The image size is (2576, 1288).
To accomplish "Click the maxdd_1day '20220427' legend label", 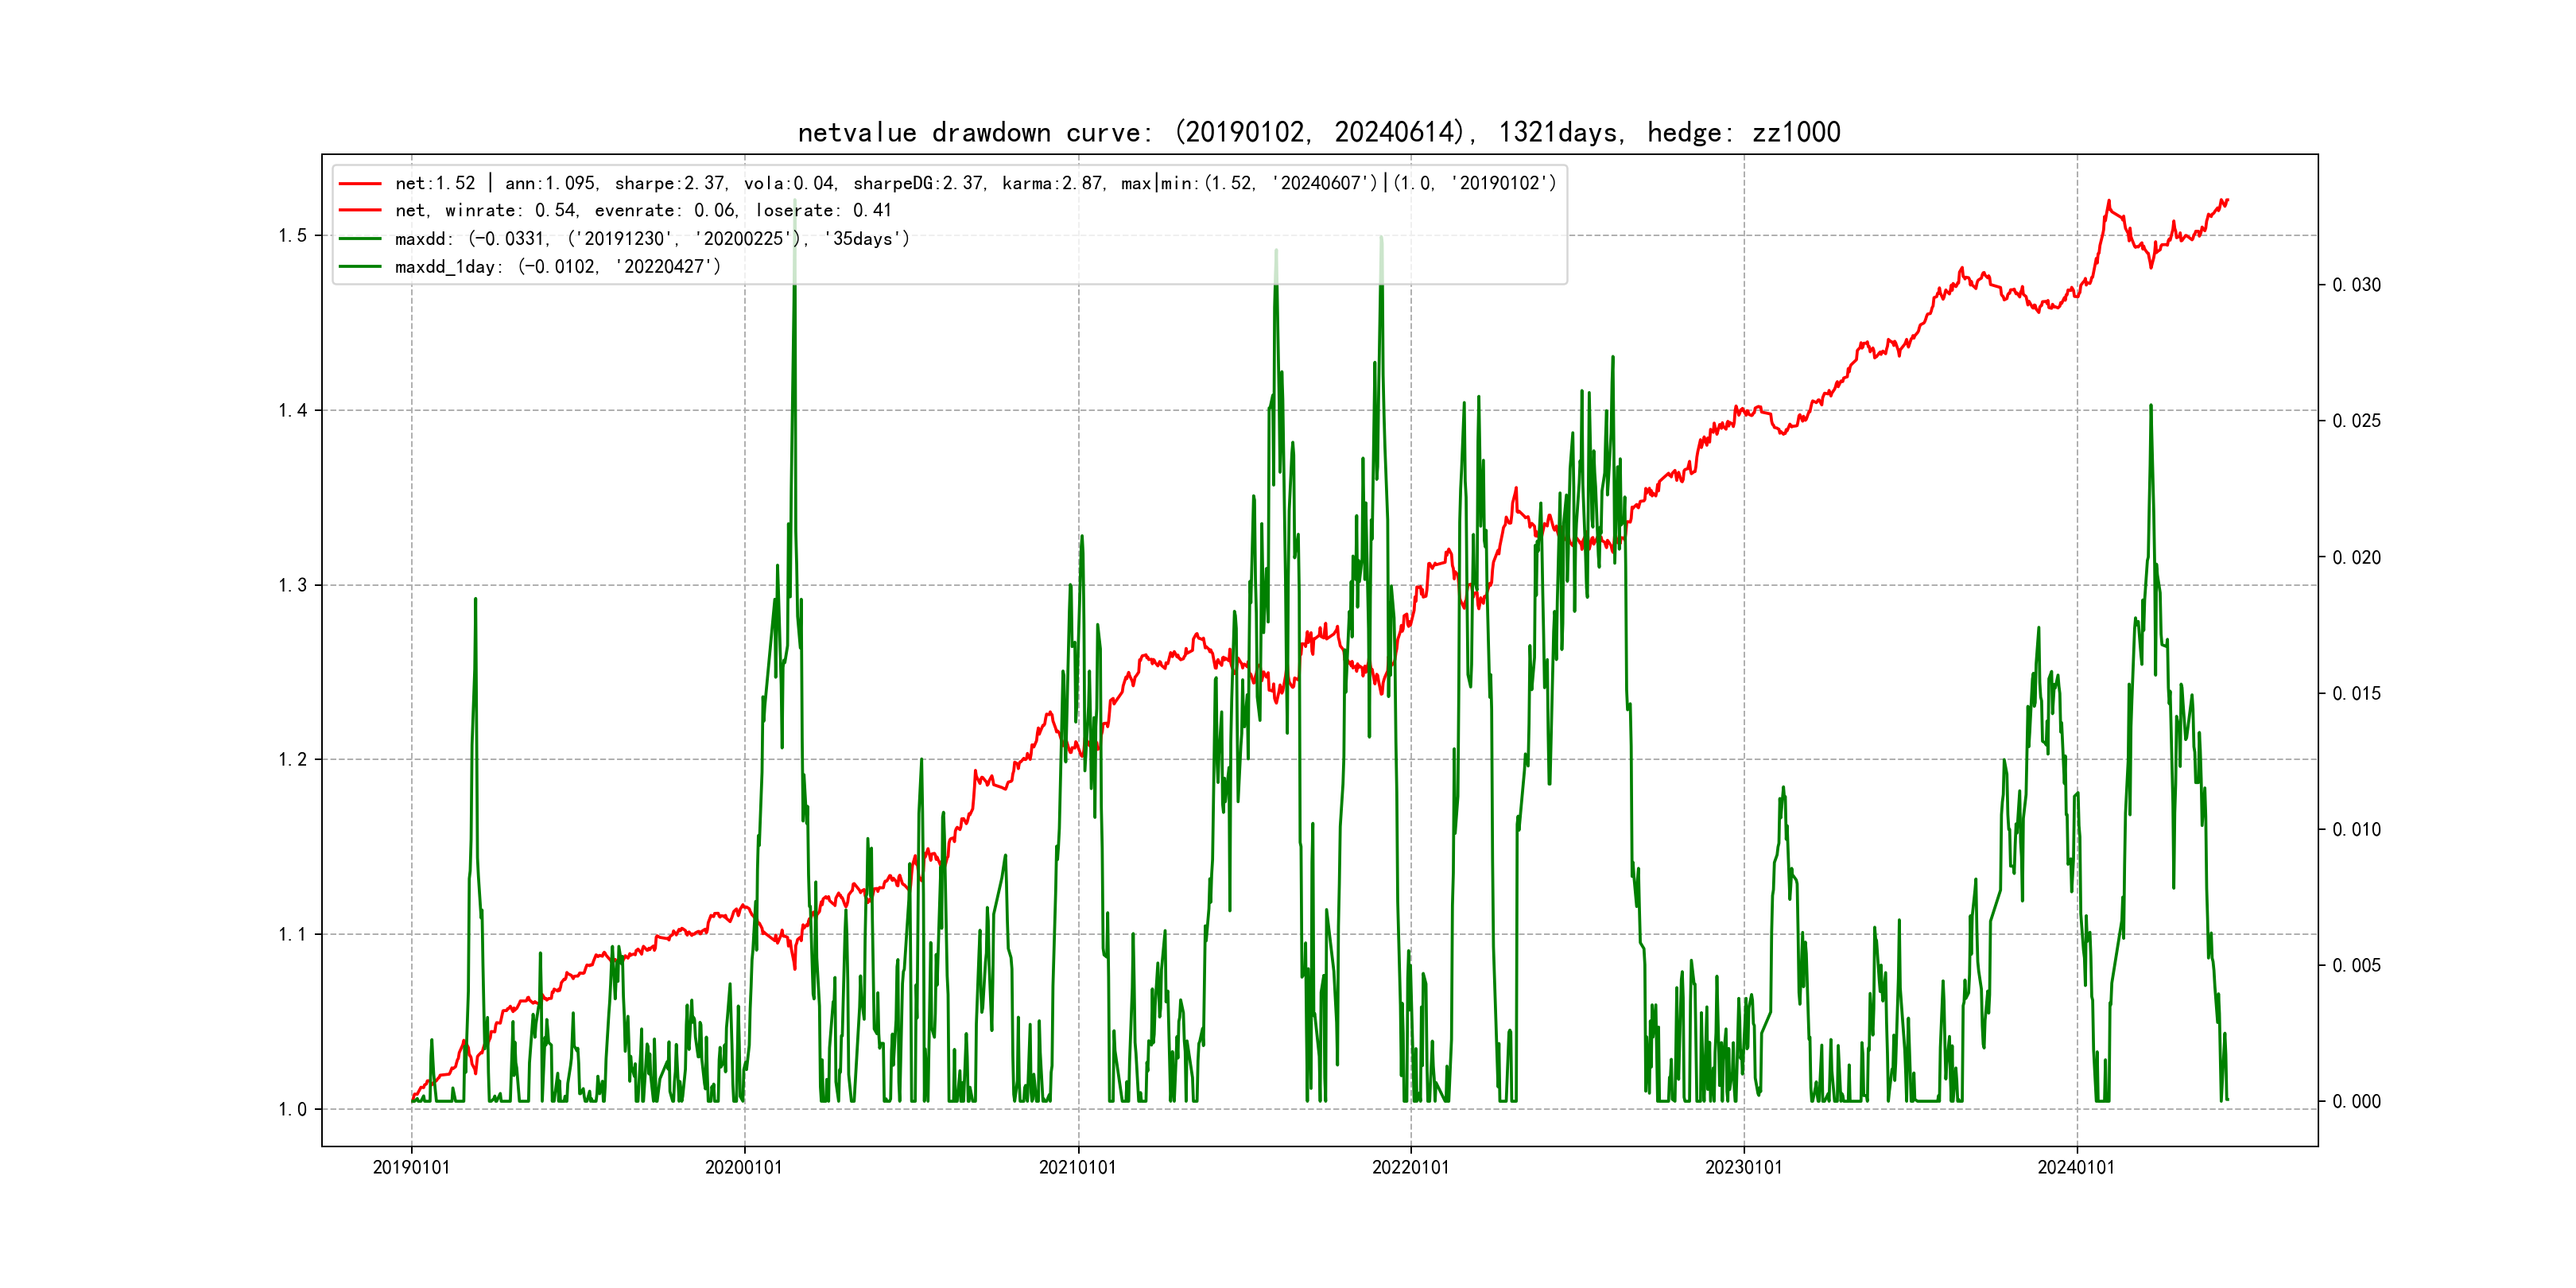I will click(x=557, y=266).
